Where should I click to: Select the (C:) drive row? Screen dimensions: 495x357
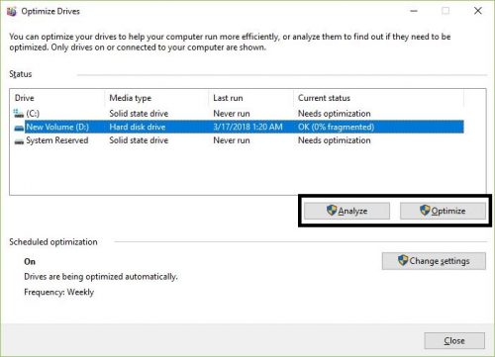click(239, 114)
